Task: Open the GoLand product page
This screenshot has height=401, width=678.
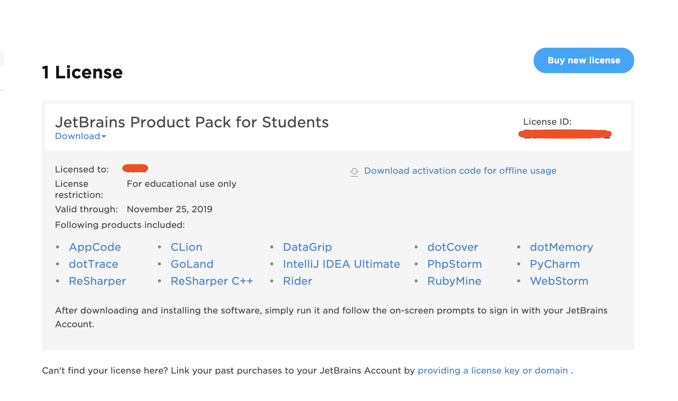Action: pos(192,264)
